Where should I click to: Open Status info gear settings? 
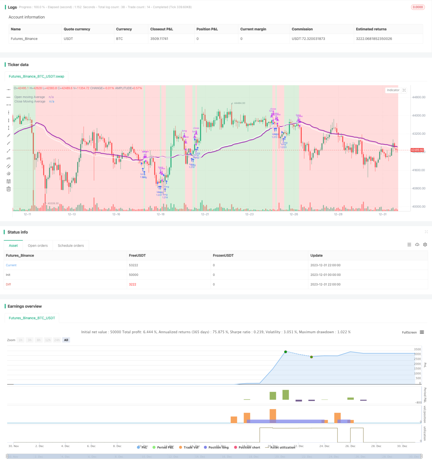(425, 245)
